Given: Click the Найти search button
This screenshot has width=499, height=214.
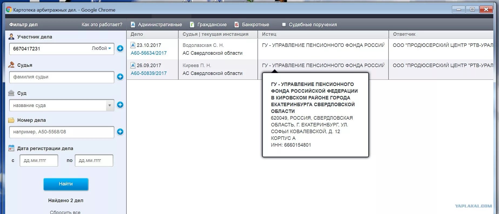Looking at the screenshot, I should click(x=66, y=184).
